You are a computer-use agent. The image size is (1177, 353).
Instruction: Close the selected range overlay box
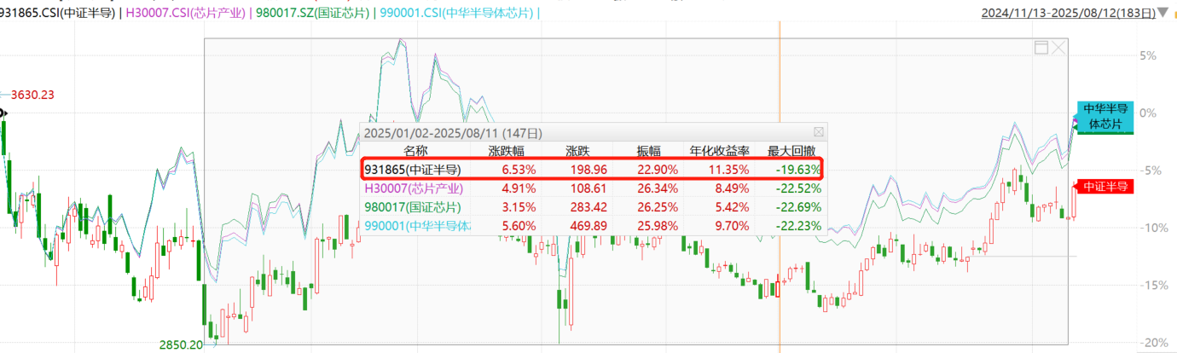(x=1058, y=48)
